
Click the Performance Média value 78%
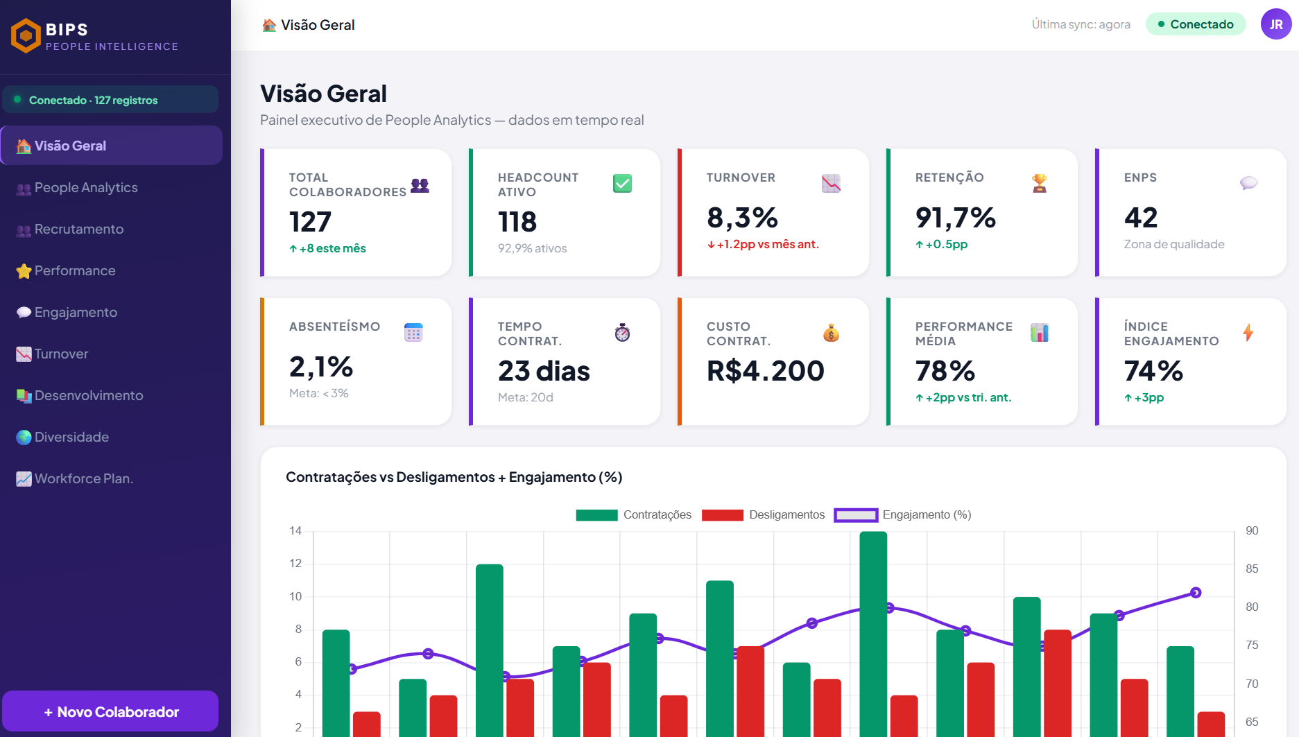[x=945, y=371]
